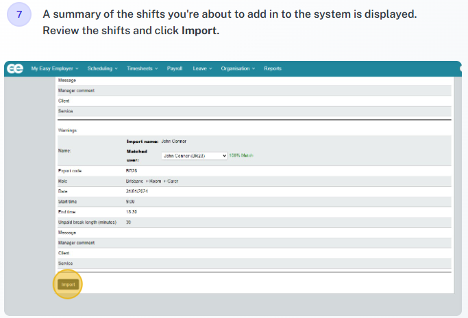Select the Date value 31/01/2024

pos(136,191)
